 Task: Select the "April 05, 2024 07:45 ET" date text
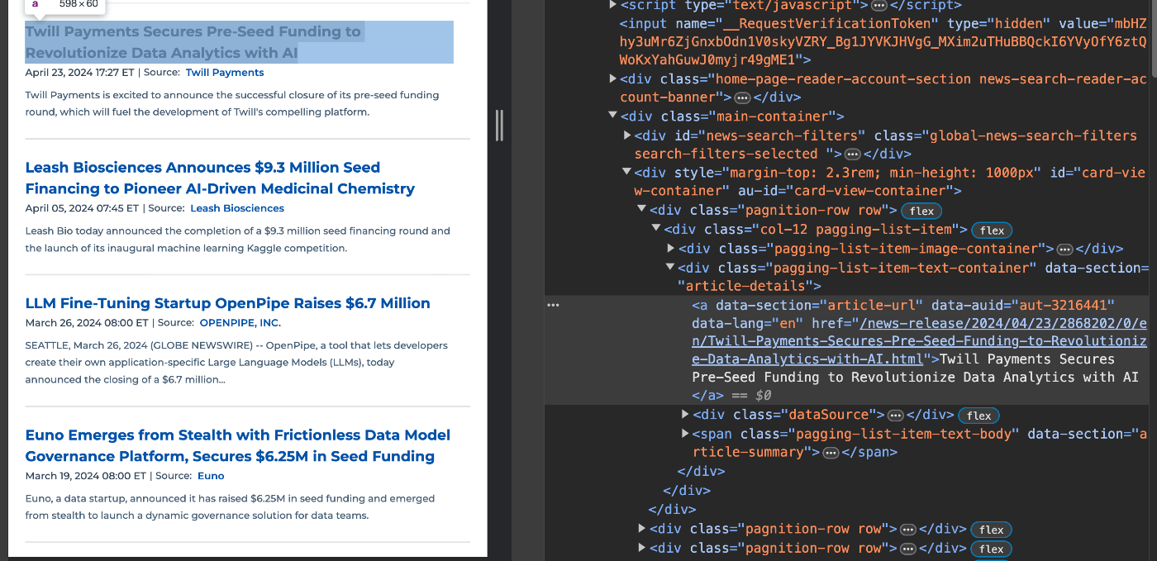coord(82,208)
